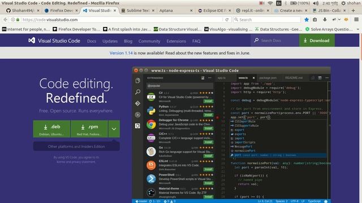Click the site info padlock icon
This screenshot has width=362, height=203.
[18, 20]
